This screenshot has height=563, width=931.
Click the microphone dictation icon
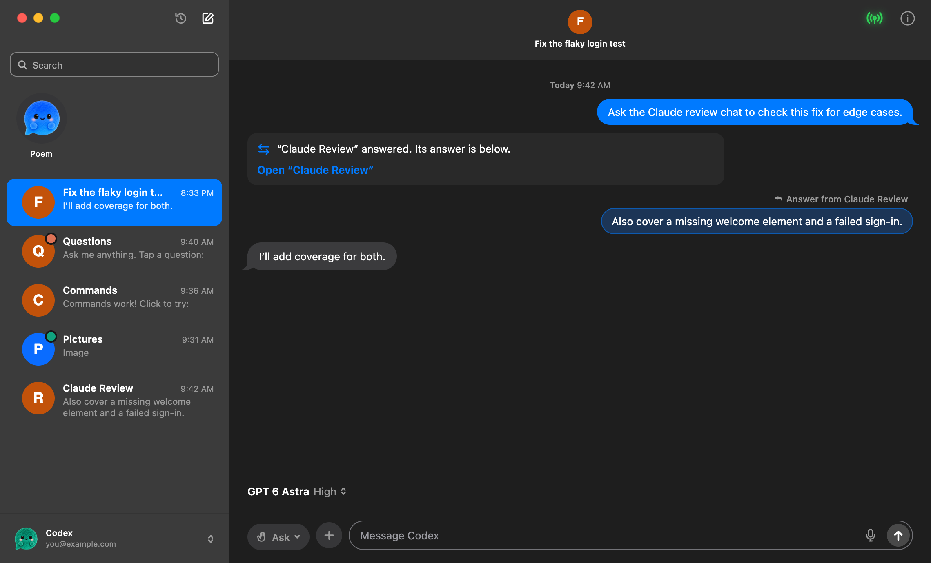pyautogui.click(x=870, y=535)
